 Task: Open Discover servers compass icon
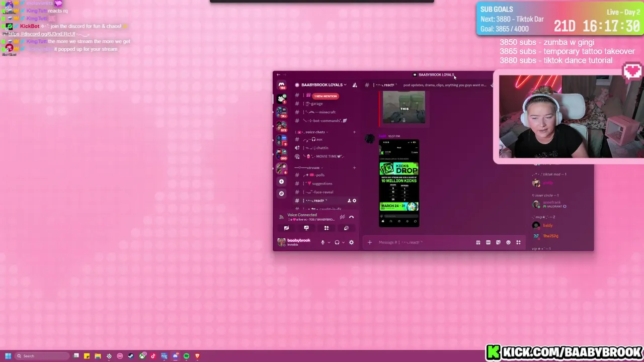coord(281,194)
